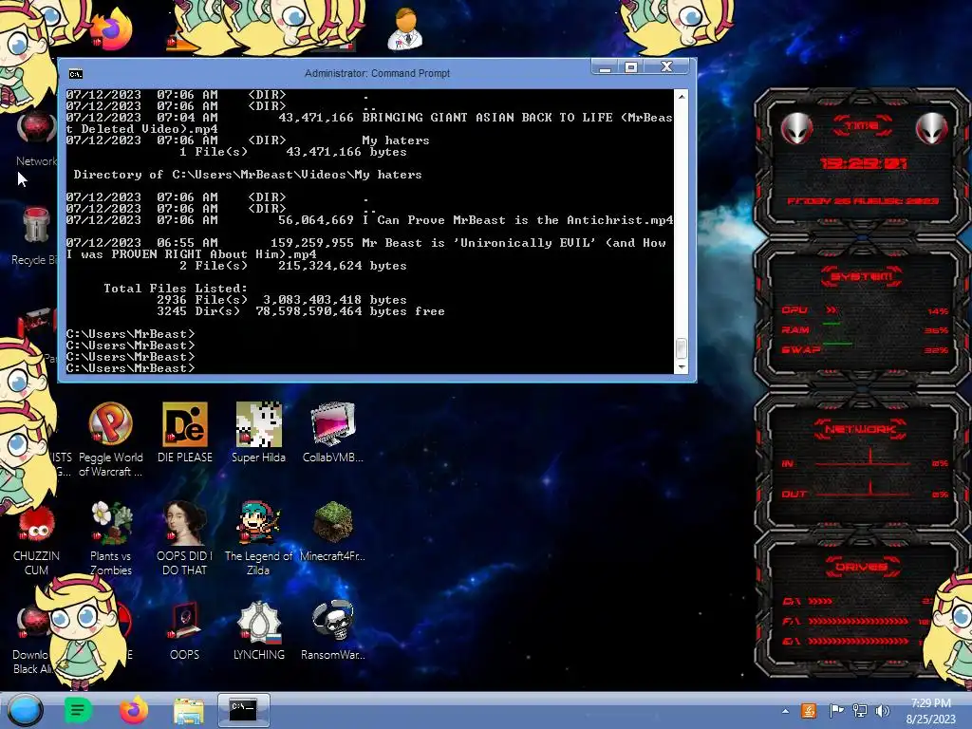Open the Peggle World of Warcraft shortcut
This screenshot has width=972, height=729.
pyautogui.click(x=110, y=439)
